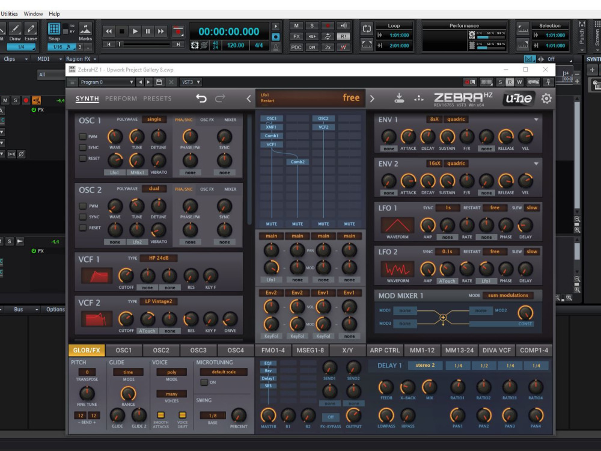Image resolution: width=601 pixels, height=451 pixels.
Task: Select the Draw tool
Action: pos(15,32)
